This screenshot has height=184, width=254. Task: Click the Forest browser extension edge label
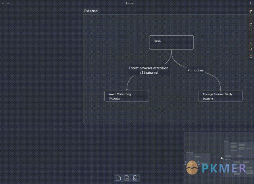point(148,71)
